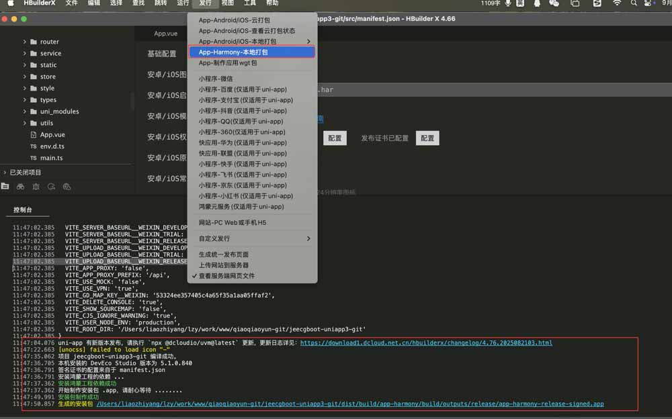The height and width of the screenshot is (419, 672).
Task: Open the generated .app package path link
Action: [349, 404]
